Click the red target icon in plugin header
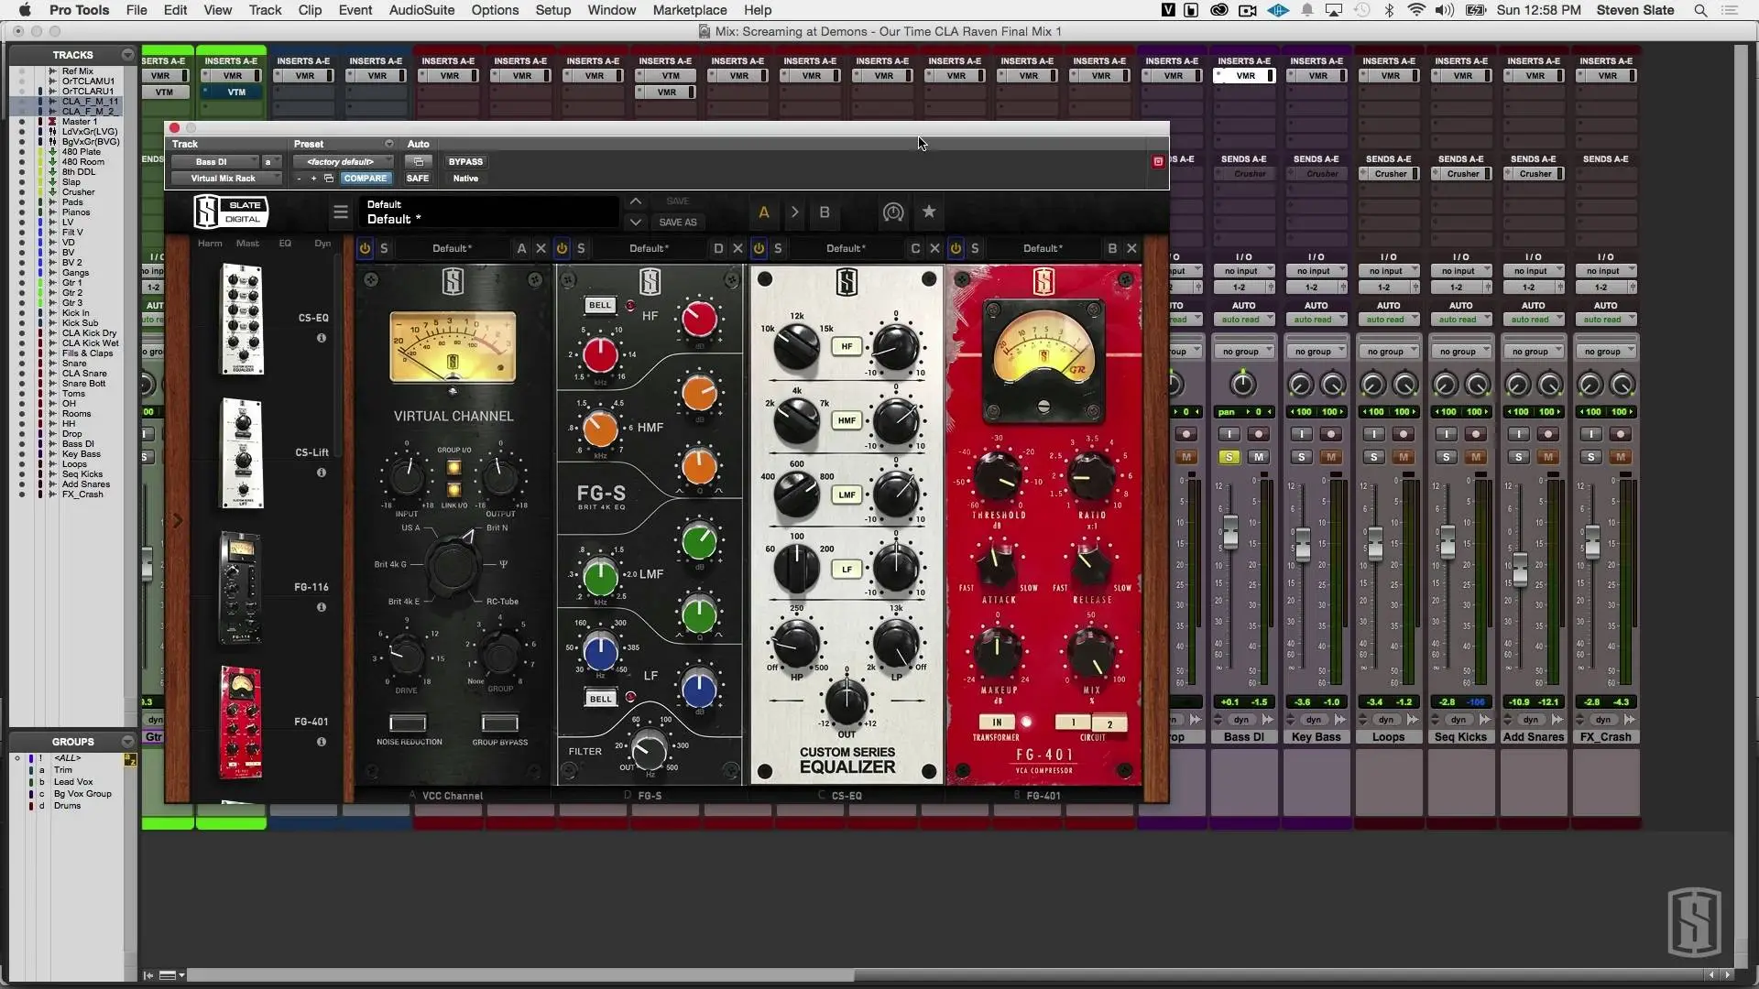Image resolution: width=1759 pixels, height=989 pixels. pyautogui.click(x=1158, y=162)
